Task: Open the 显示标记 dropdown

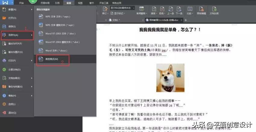Action: click(118, 13)
